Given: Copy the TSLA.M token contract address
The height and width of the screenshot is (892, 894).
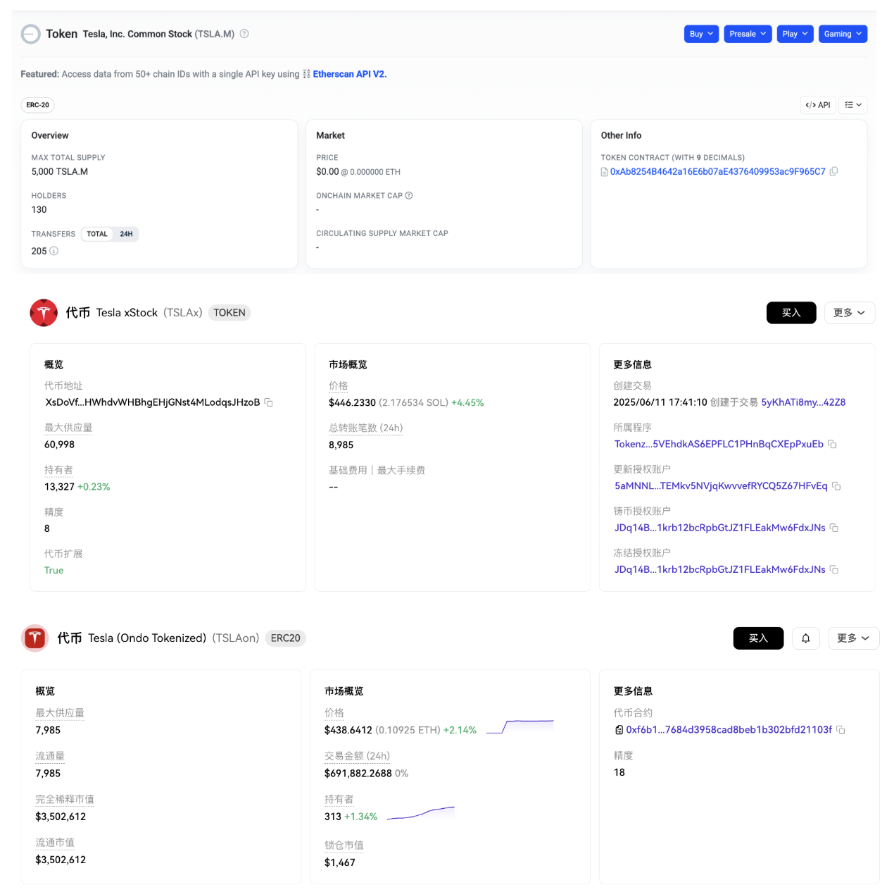Looking at the screenshot, I should click(x=833, y=172).
